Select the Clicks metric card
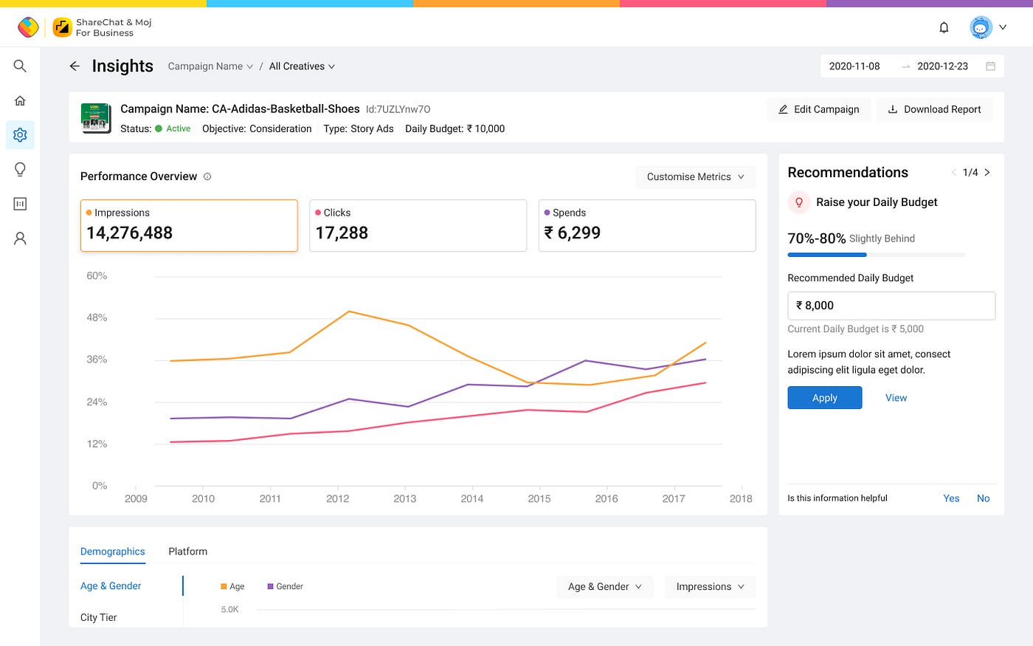The width and height of the screenshot is (1033, 646). pos(418,225)
